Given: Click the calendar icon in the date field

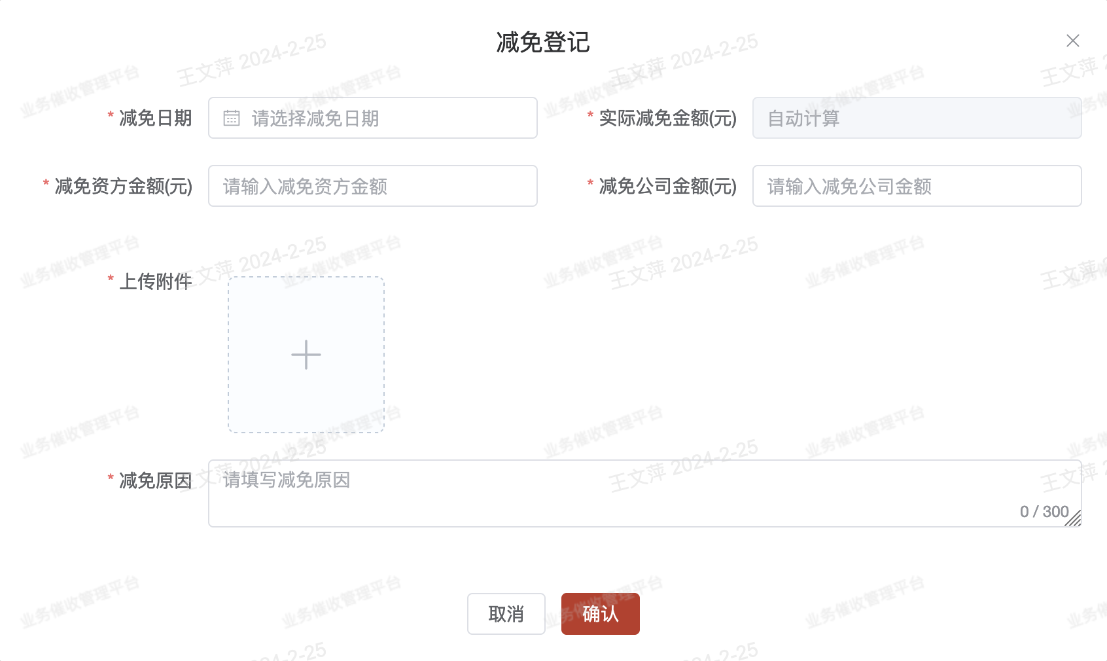Looking at the screenshot, I should coord(232,118).
